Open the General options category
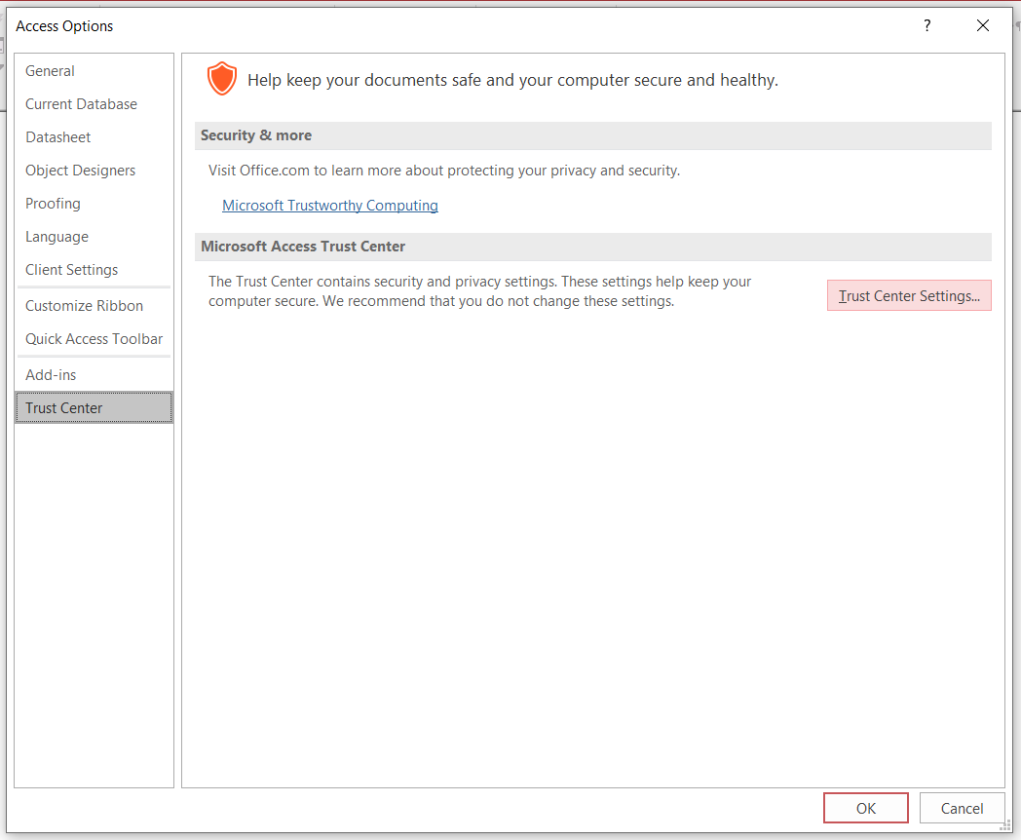This screenshot has height=840, width=1021. pos(51,71)
